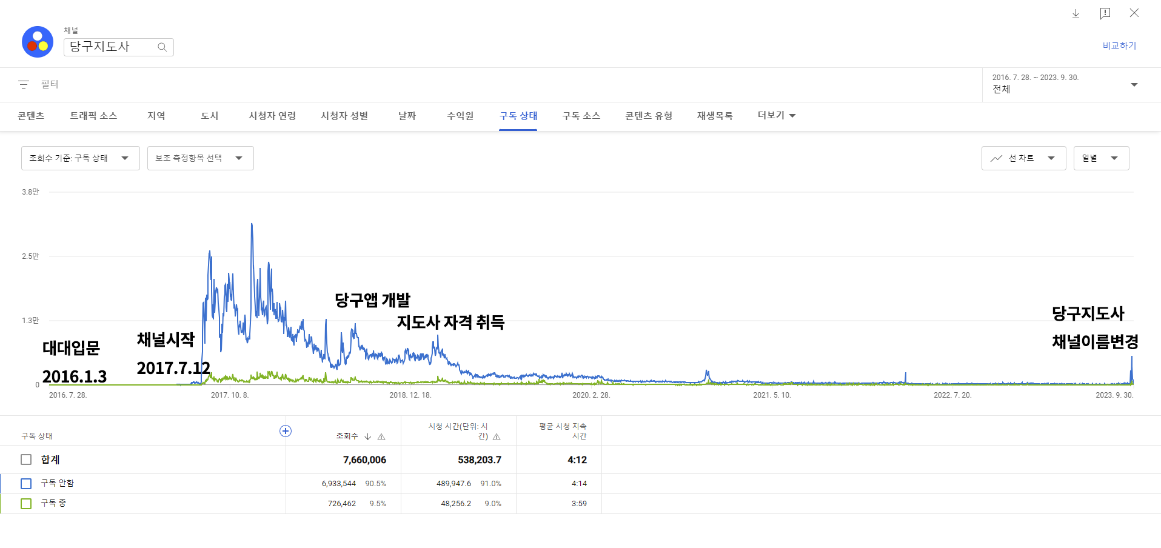The height and width of the screenshot is (548, 1161).
Task: Click the warning icon beside 시청 시간 header
Action: 497,436
